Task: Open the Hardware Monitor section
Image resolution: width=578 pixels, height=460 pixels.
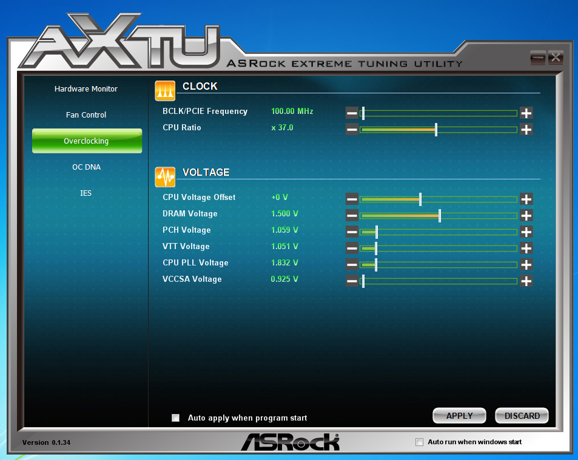Action: click(x=86, y=88)
